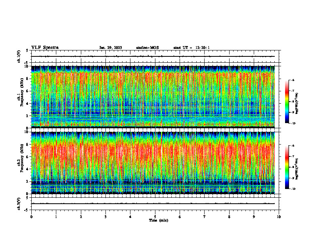Click Time axis tick label "9"
This screenshot has width=314, height=243.
(x=254, y=217)
